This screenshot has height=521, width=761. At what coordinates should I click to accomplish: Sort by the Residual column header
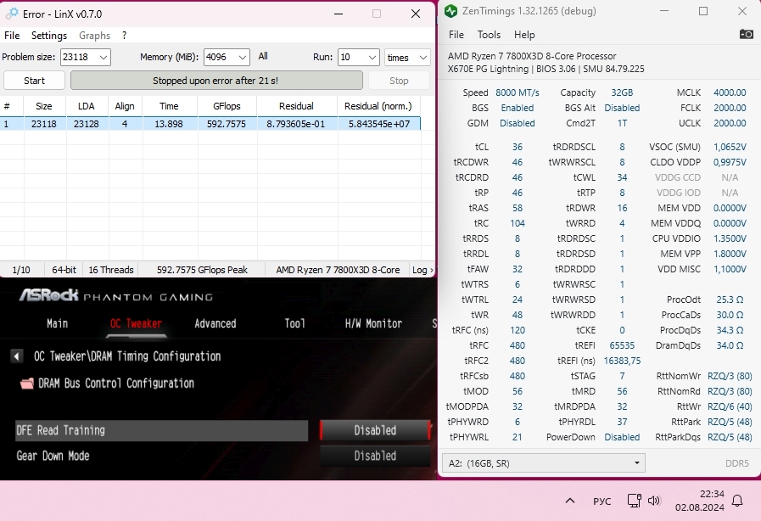coord(296,106)
